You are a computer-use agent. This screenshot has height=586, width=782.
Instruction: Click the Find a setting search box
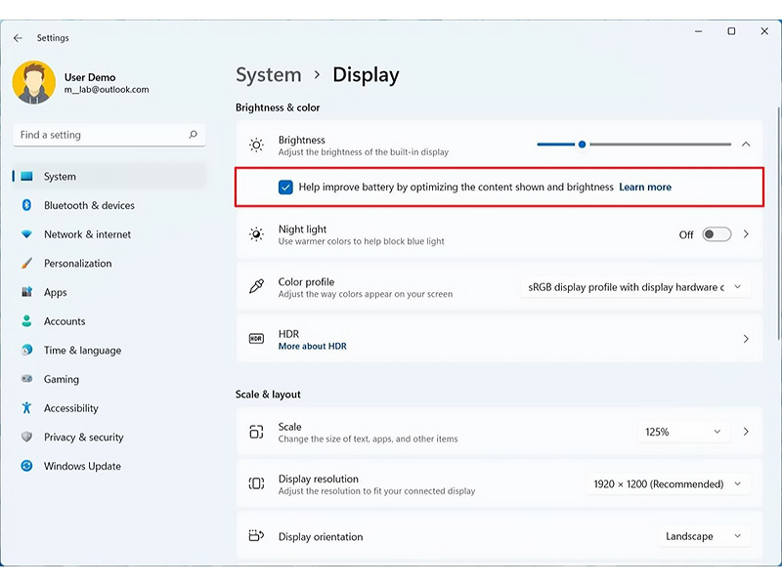pyautogui.click(x=109, y=135)
